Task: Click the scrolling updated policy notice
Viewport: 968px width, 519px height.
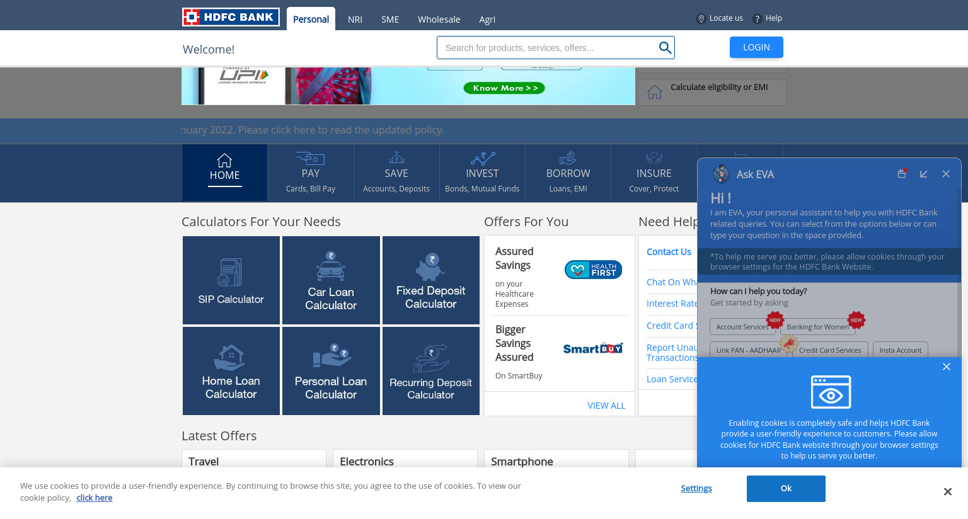Action: 313,130
